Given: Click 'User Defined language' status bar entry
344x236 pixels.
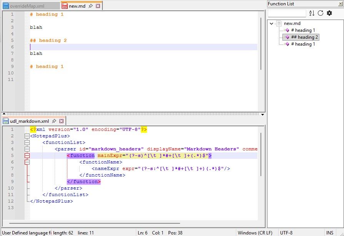Looking at the screenshot, I should 27,233.
